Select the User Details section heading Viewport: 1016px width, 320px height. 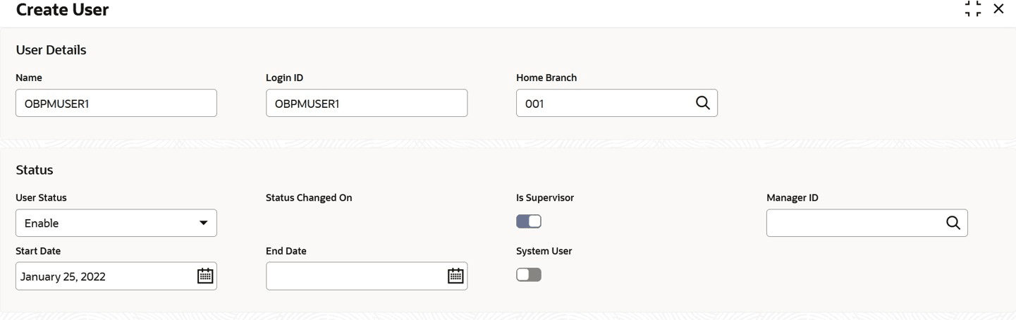click(x=51, y=50)
